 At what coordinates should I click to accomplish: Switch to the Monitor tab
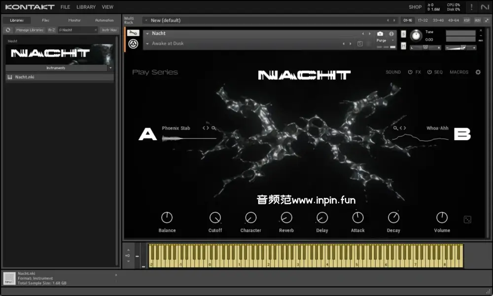tap(74, 20)
